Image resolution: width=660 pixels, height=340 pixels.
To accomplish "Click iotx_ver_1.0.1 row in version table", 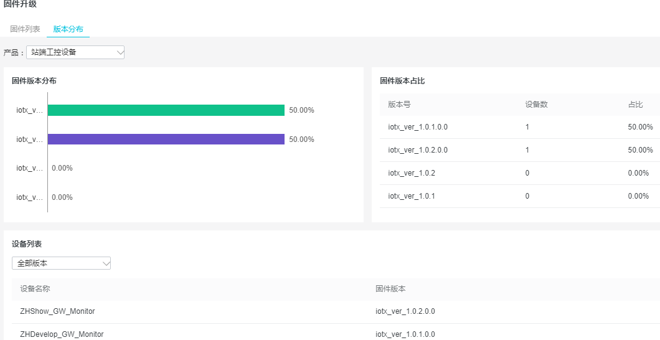I will point(412,196).
